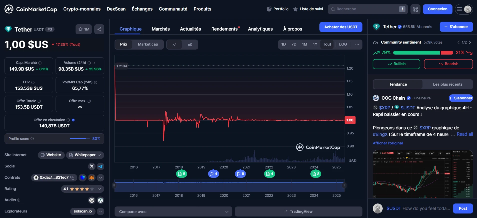Open the Crypto-monnaies menu

tap(82, 9)
